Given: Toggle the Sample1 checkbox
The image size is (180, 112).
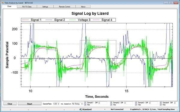Looking at the screenshot, I should point(85,103).
